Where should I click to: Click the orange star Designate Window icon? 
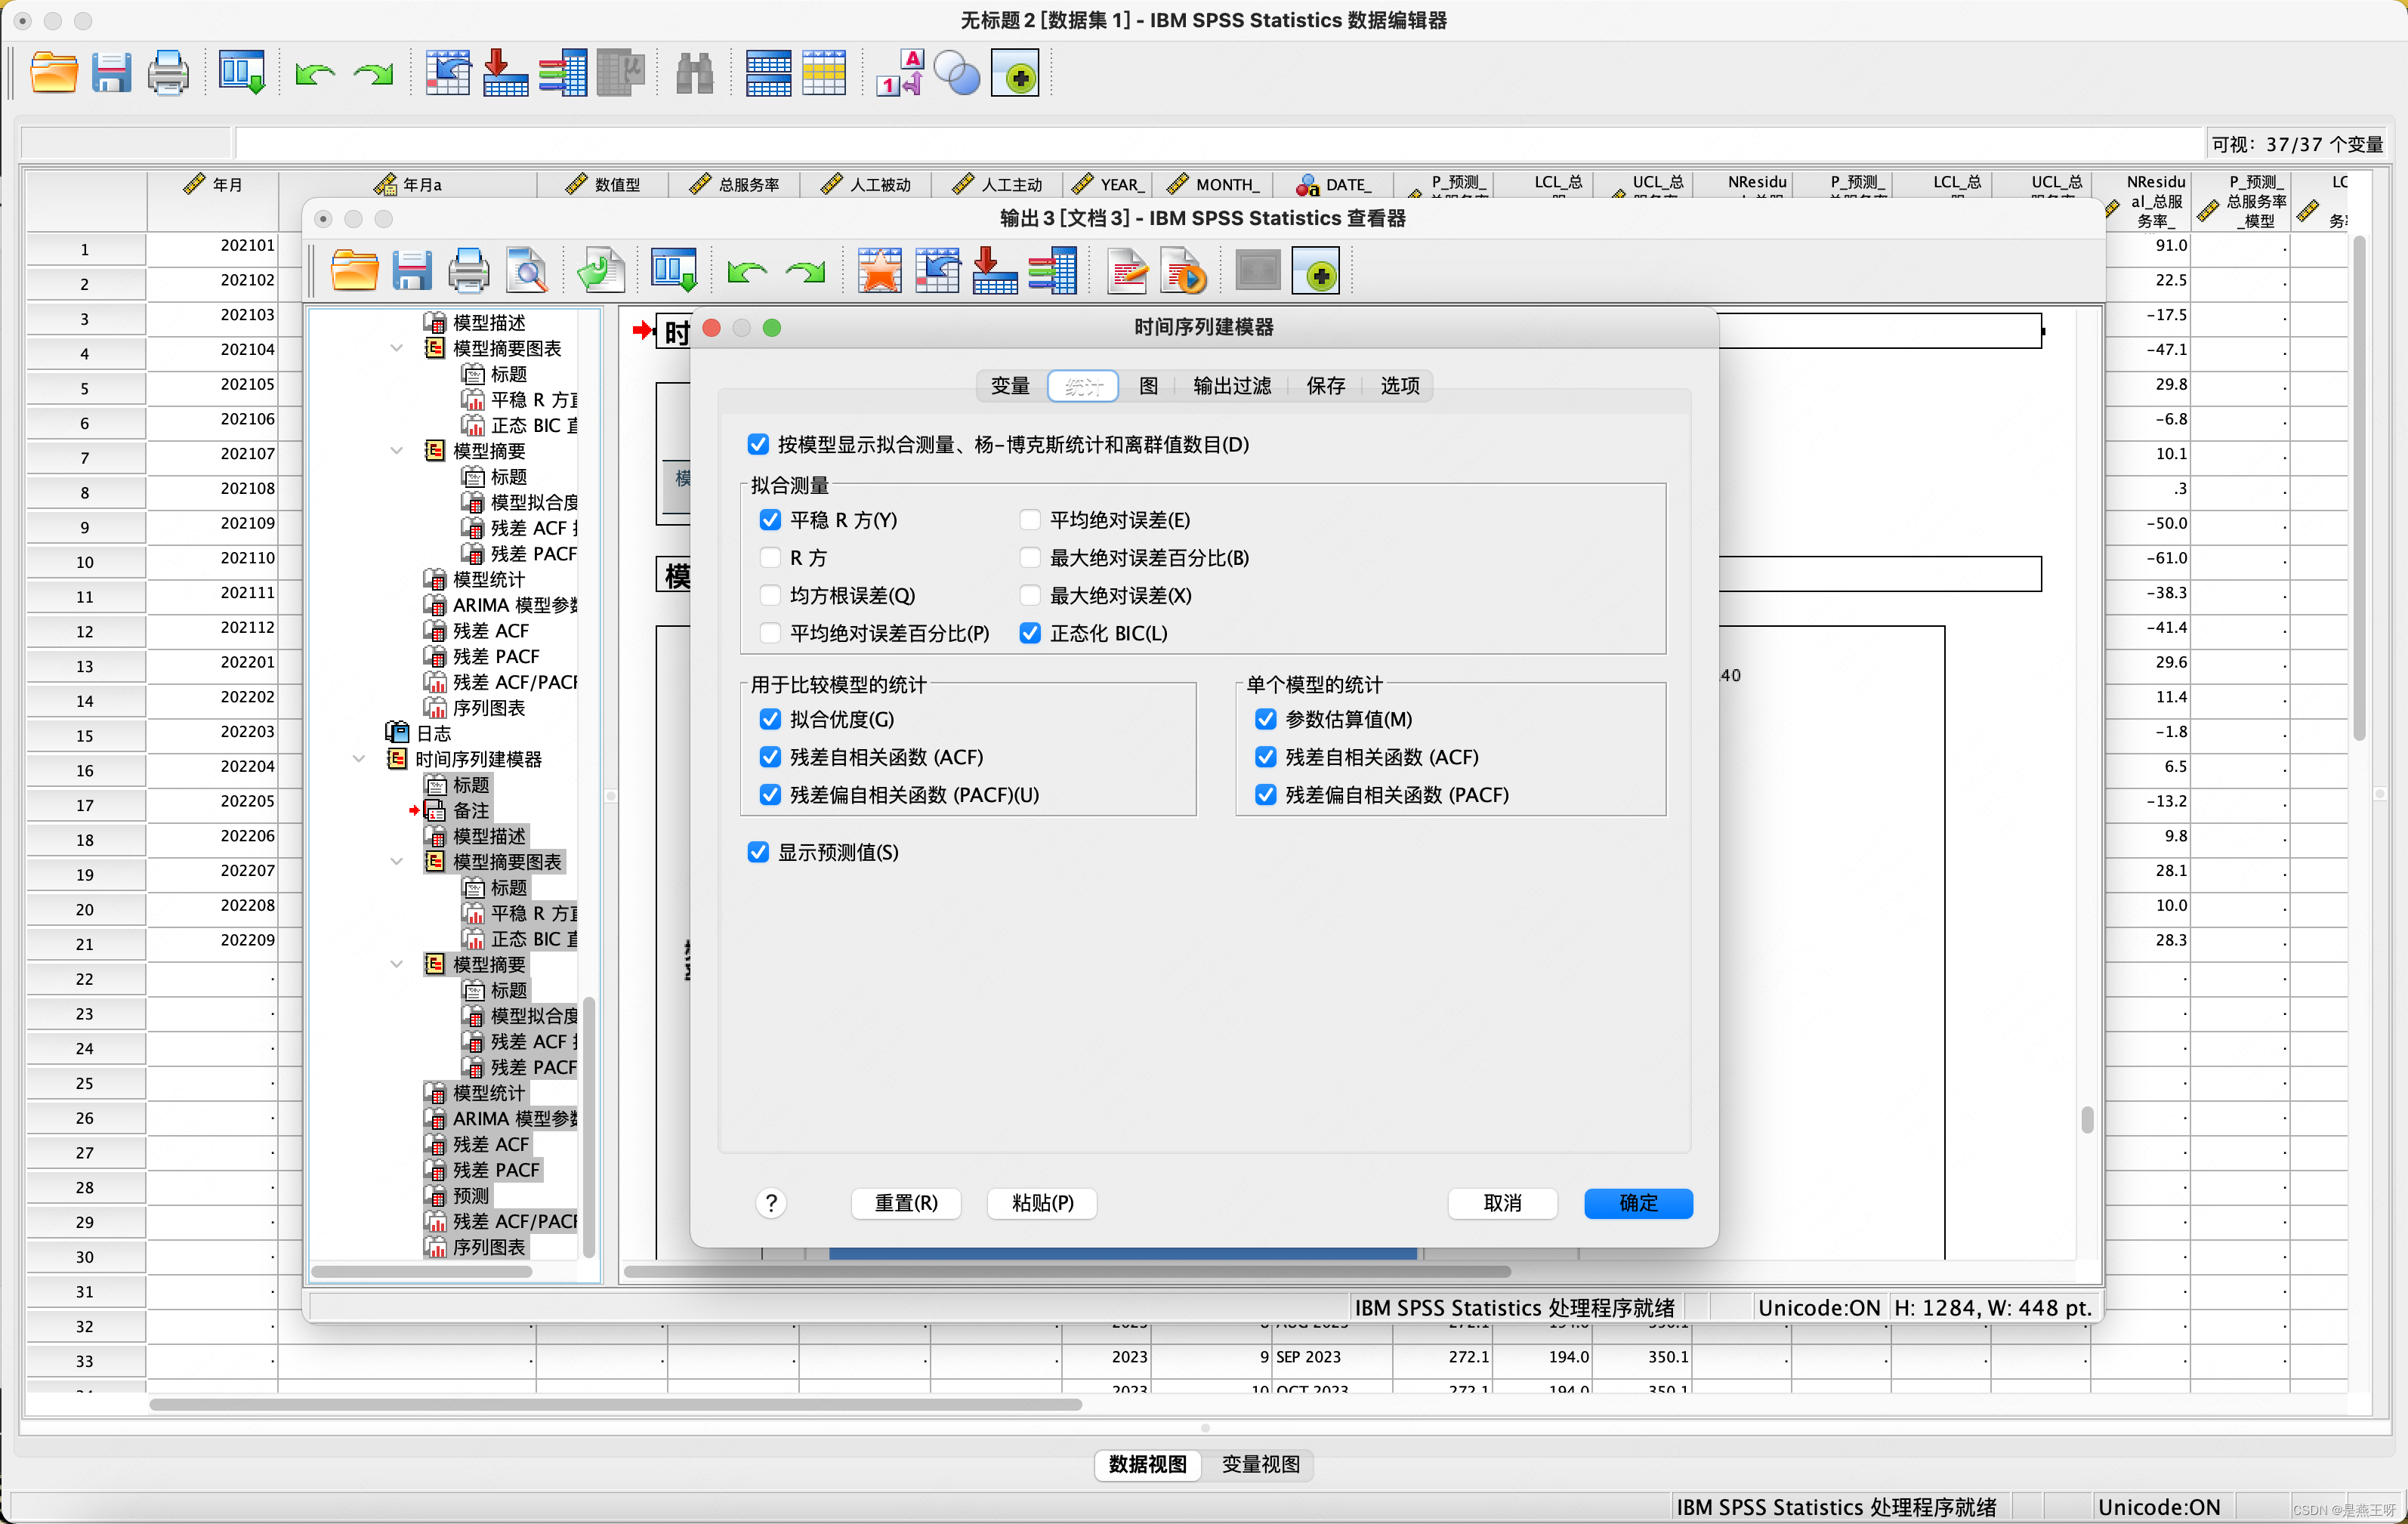[x=879, y=272]
